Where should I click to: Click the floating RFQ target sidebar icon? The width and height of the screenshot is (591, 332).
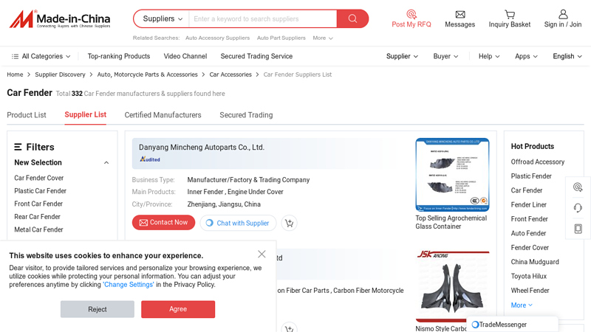point(578,187)
